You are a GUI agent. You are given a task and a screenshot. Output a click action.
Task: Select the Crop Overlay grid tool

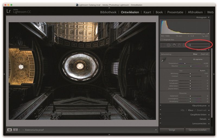163,45
